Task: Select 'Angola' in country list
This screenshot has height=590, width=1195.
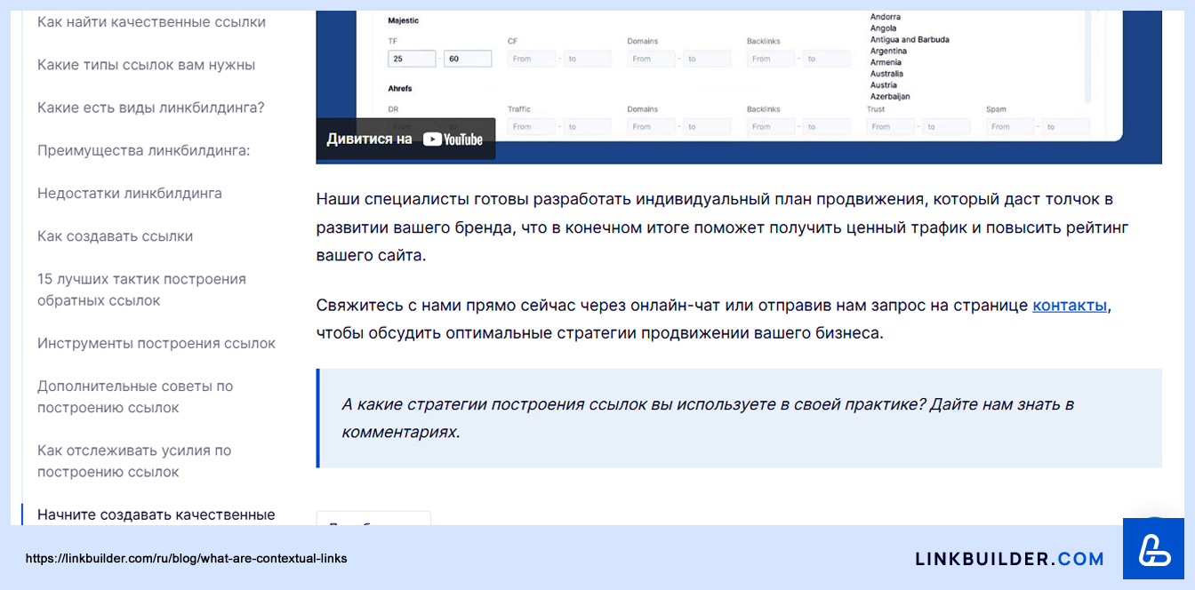Action: point(883,28)
